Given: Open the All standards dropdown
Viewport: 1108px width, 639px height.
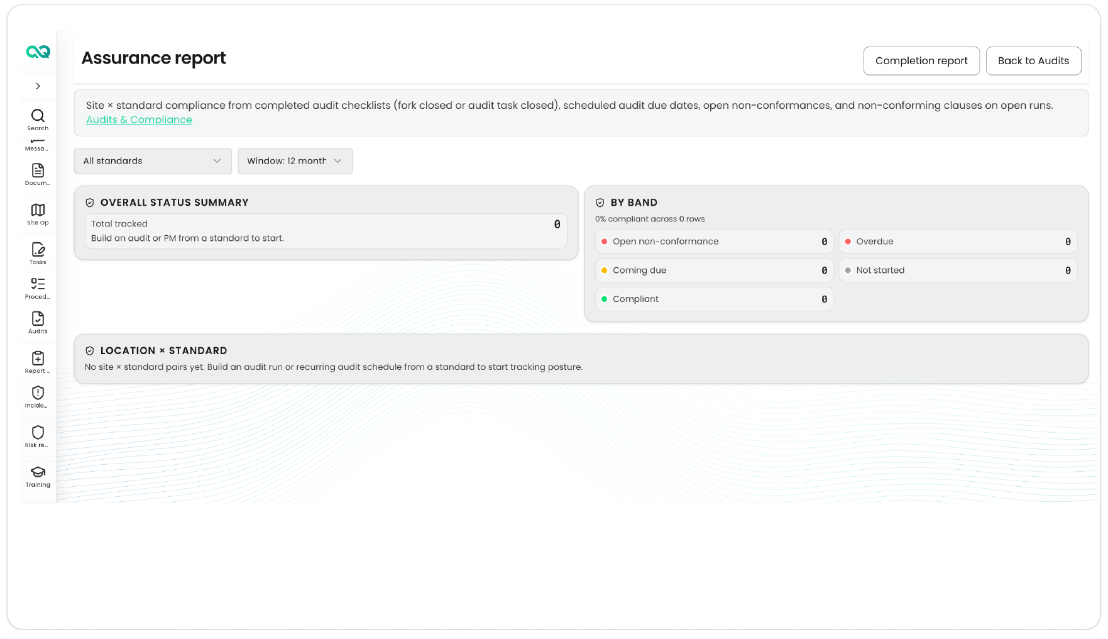Looking at the screenshot, I should tap(153, 161).
